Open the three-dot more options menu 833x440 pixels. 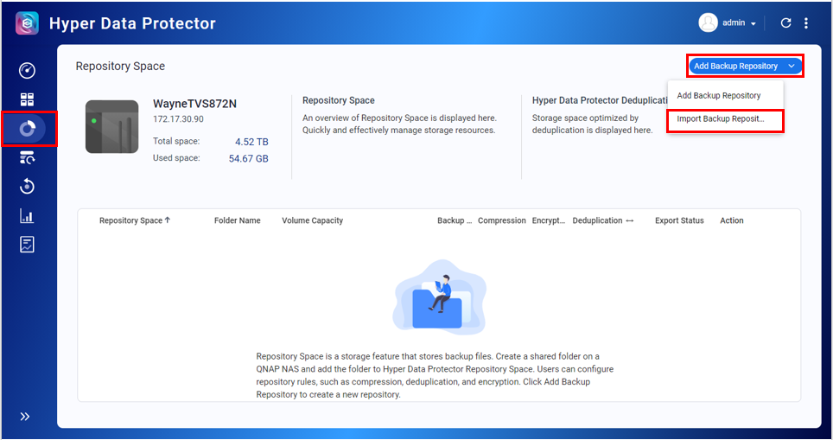[x=806, y=23]
